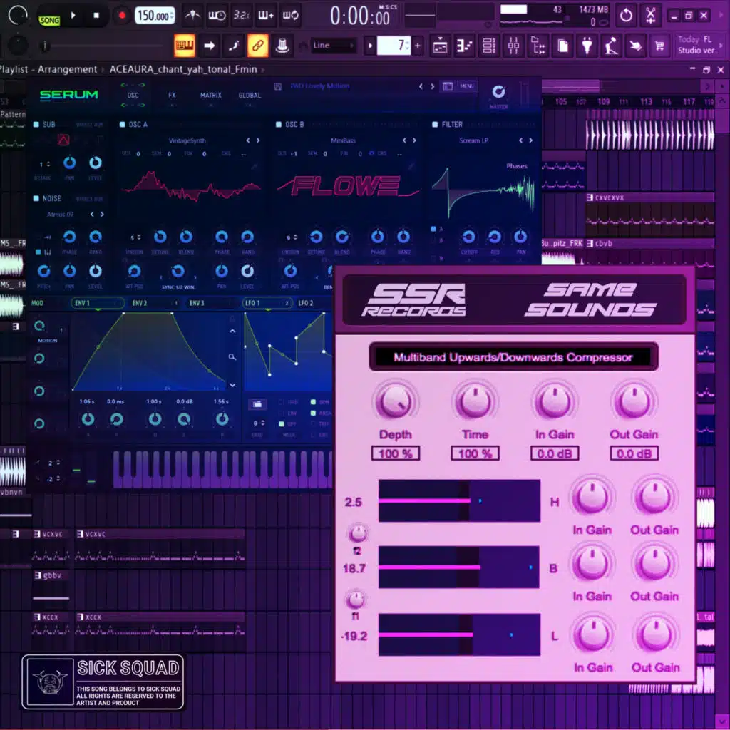This screenshot has height=730, width=730.
Task: Go to next OSC A wavetable arrow
Action: (257, 140)
